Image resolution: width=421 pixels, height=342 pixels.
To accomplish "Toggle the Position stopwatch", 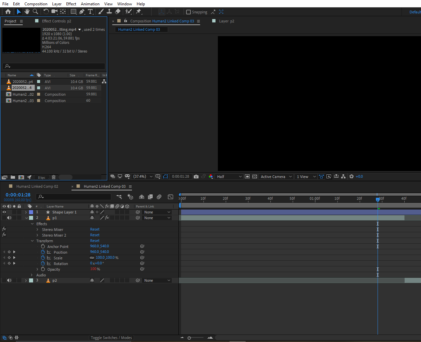I will (43, 252).
